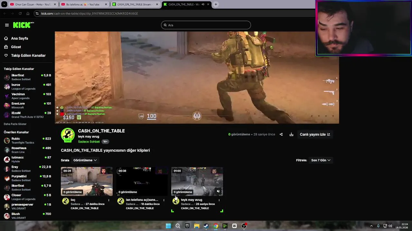The height and width of the screenshot is (231, 412).
Task: Open RoseHeus Scam Line channel
Action: (x=27, y=150)
